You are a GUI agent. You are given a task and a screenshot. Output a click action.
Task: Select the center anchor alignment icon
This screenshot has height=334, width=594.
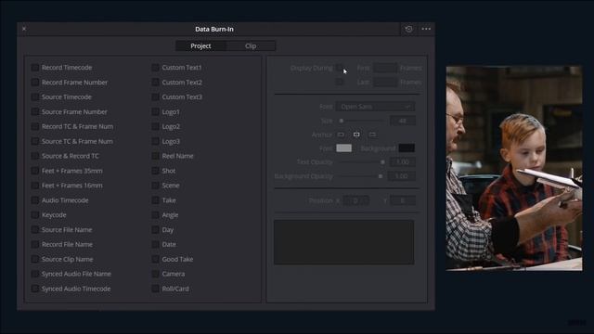click(356, 135)
